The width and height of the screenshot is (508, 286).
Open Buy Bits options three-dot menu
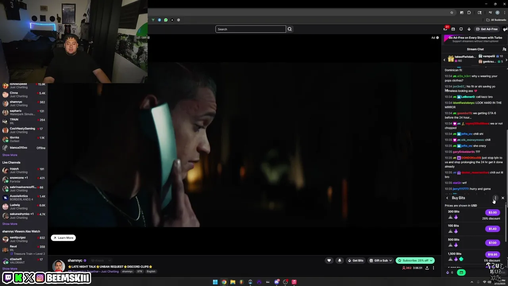[x=495, y=198]
